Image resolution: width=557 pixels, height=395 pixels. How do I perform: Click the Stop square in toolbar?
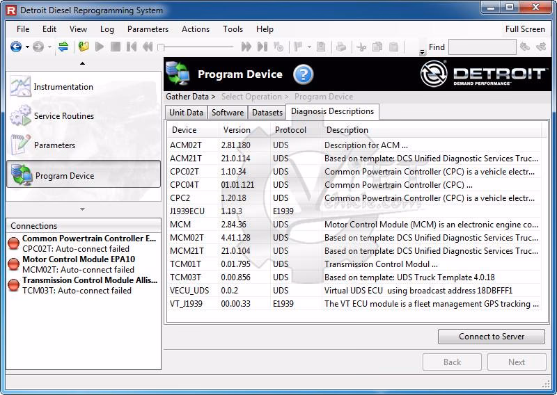click(x=116, y=47)
